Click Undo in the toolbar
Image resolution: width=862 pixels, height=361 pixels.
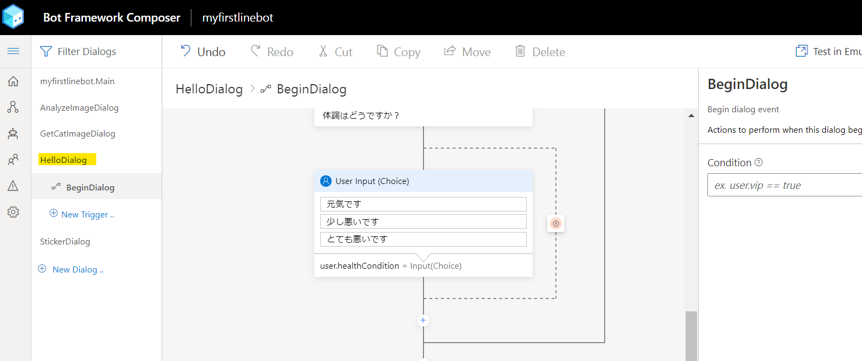[203, 52]
